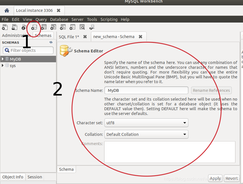Create a new stored procedure icon
Image resolution: width=243 pixels, height=184 pixels.
[x=63, y=27]
